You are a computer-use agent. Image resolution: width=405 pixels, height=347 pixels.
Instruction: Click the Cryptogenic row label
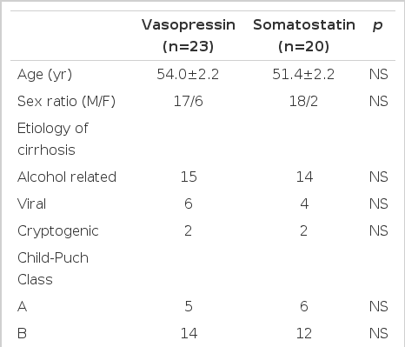[x=58, y=231]
